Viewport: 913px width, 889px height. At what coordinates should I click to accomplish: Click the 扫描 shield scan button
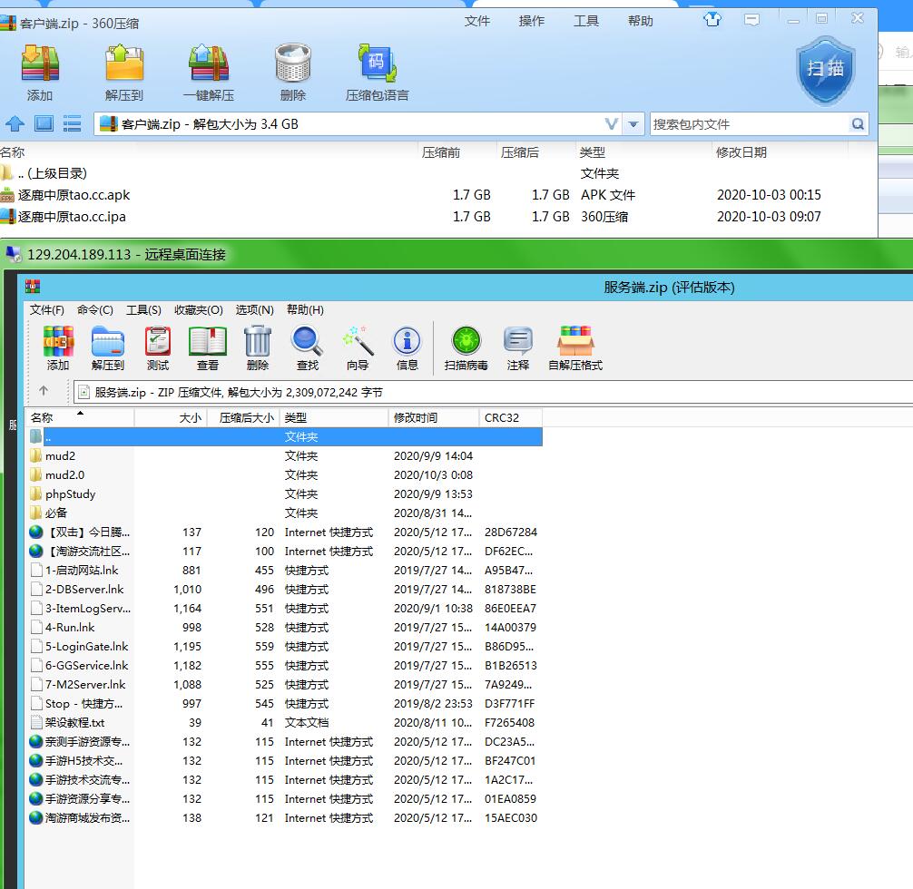pyautogui.click(x=824, y=70)
